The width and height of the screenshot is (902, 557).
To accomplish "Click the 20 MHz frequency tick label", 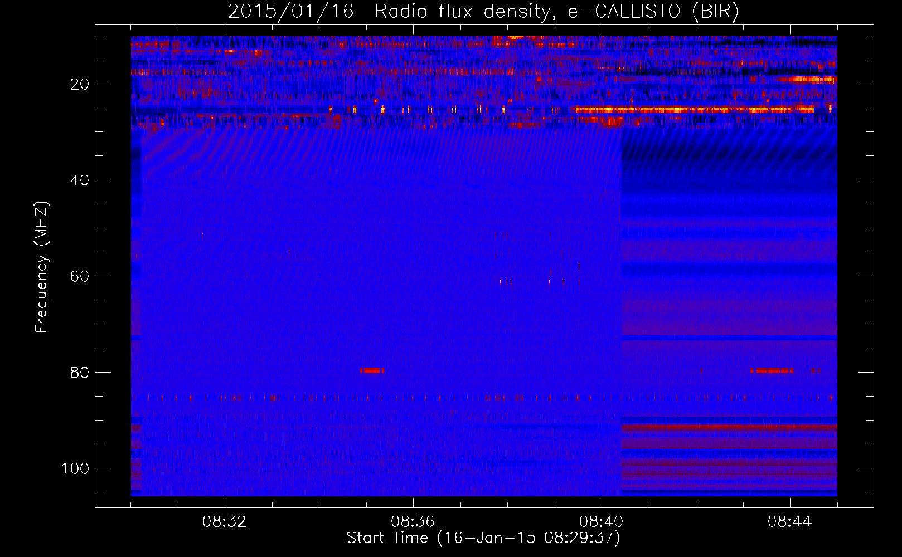I will 80,84.
